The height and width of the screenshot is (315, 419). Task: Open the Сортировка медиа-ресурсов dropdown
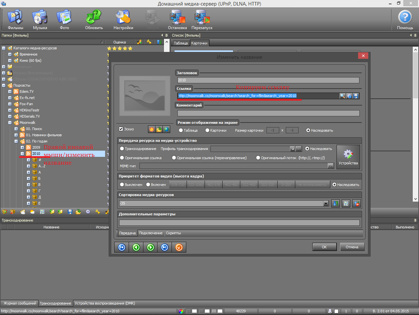tap(326, 204)
